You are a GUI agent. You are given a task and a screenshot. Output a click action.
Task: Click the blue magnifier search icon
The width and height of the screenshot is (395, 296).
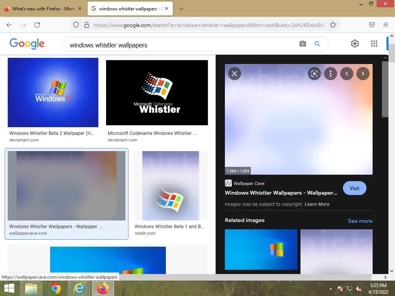pos(317,44)
